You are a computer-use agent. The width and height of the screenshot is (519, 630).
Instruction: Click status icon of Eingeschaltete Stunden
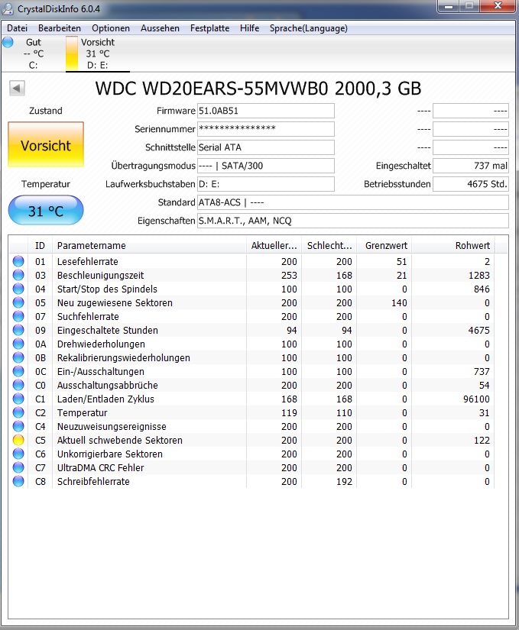(x=18, y=330)
